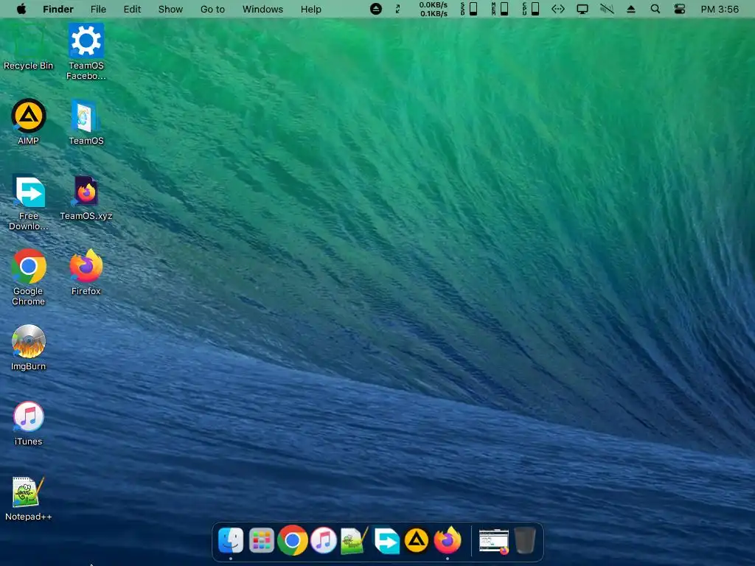Open the Edit menu
The width and height of the screenshot is (755, 566).
(x=132, y=9)
